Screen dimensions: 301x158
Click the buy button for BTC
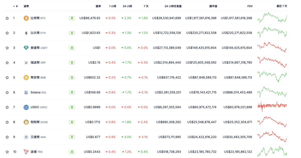[72, 18]
